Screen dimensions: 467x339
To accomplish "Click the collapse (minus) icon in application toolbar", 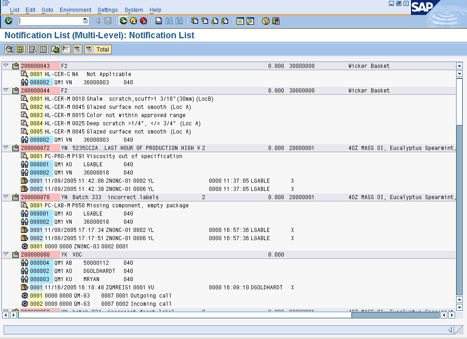I will pyautogui.click(x=67, y=49).
